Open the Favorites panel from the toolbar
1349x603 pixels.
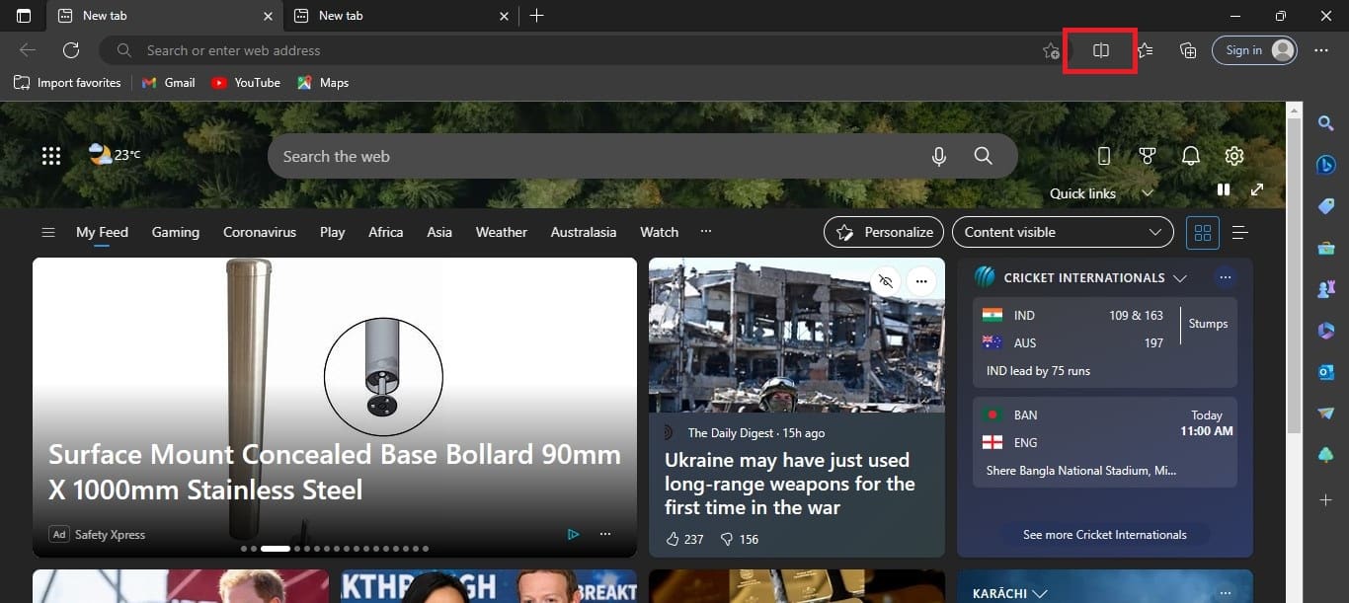tap(1145, 50)
